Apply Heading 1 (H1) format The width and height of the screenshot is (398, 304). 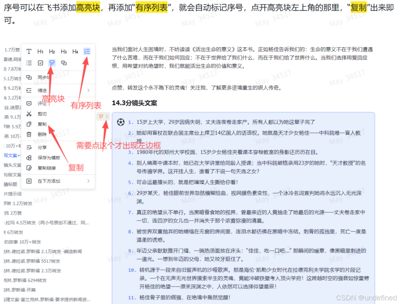pos(41,52)
